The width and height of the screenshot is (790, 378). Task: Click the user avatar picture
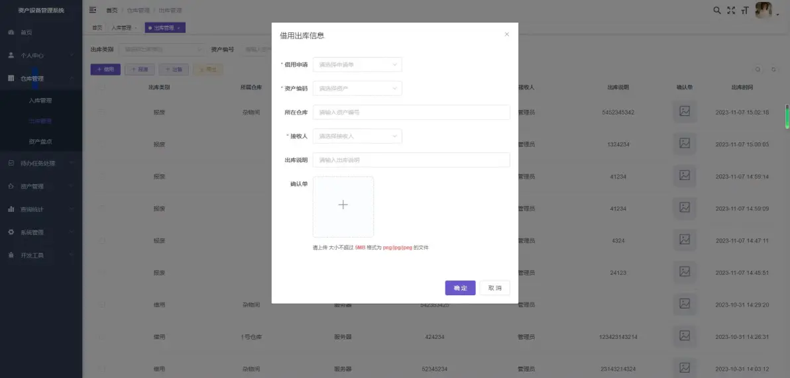(x=763, y=10)
